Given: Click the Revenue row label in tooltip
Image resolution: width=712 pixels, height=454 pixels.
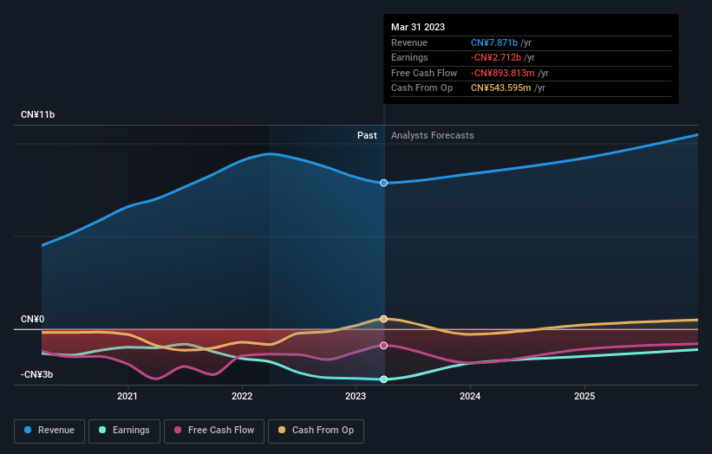Looking at the screenshot, I should coord(409,42).
